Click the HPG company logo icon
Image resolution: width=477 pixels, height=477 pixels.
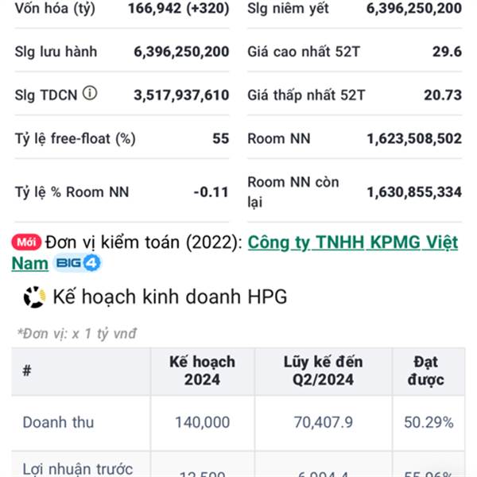[x=34, y=297]
